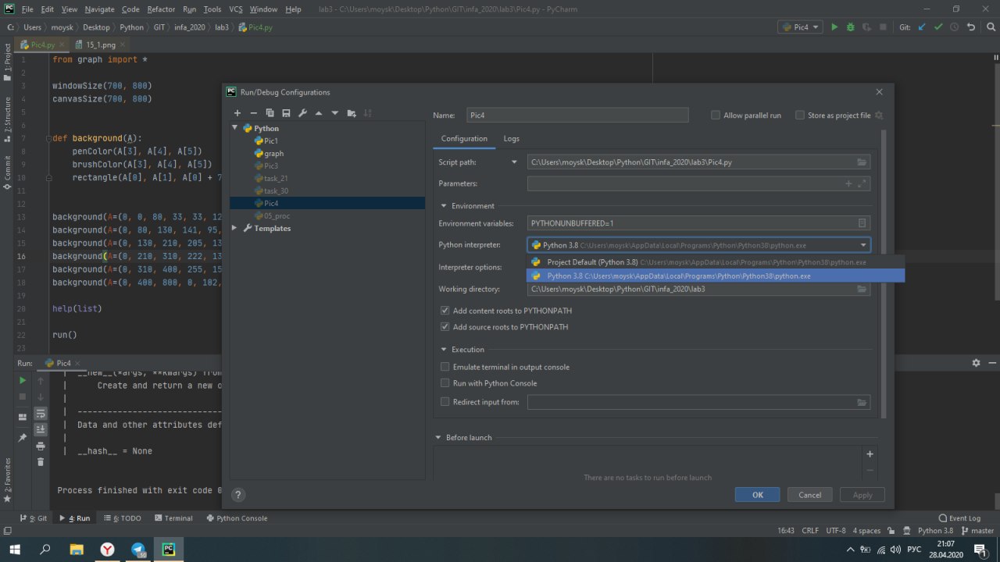Close the Python interpreter dropdown arrow
The height and width of the screenshot is (562, 1000).
click(x=863, y=245)
